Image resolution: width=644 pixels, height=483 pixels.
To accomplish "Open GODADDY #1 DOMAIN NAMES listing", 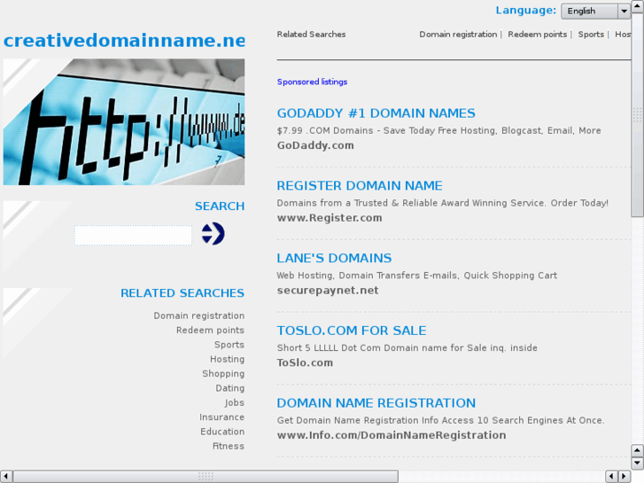I will click(x=376, y=113).
